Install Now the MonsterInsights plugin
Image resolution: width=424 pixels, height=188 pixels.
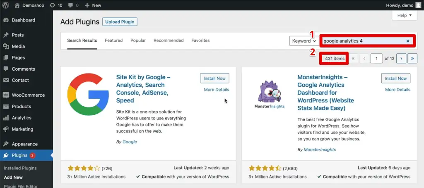pos(395,78)
